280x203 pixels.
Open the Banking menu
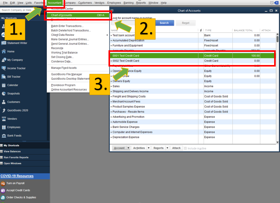tap(128, 3)
